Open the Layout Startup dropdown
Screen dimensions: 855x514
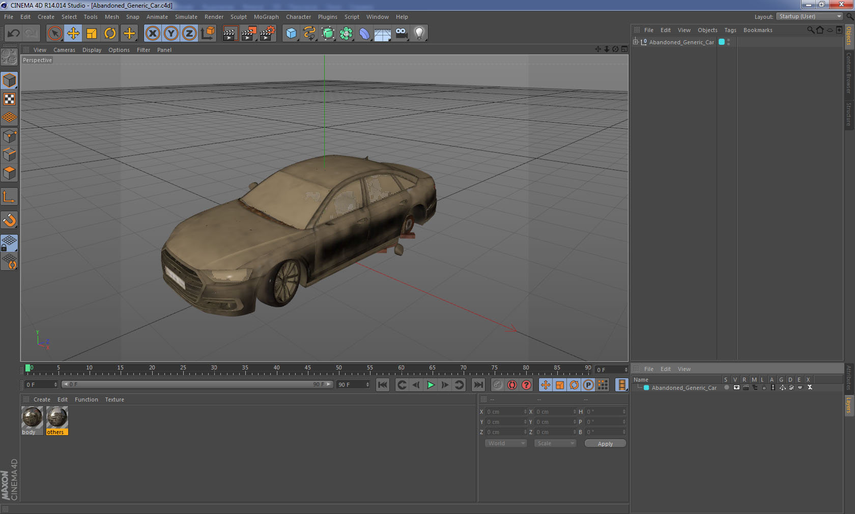point(810,17)
